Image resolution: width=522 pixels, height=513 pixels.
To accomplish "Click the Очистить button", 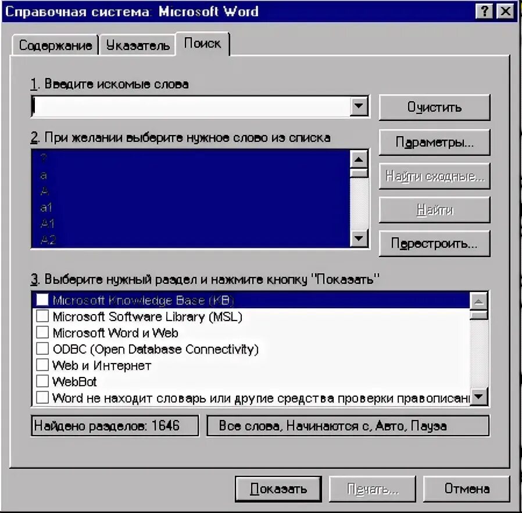I will coord(434,107).
